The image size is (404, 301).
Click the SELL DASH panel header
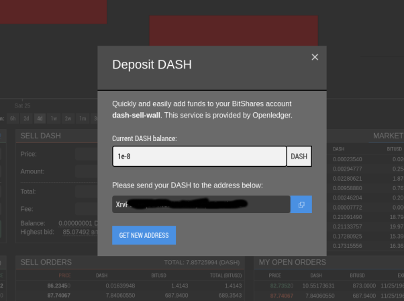40,136
